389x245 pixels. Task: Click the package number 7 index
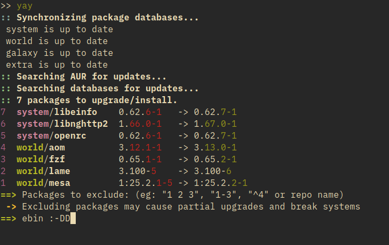click(x=4, y=112)
